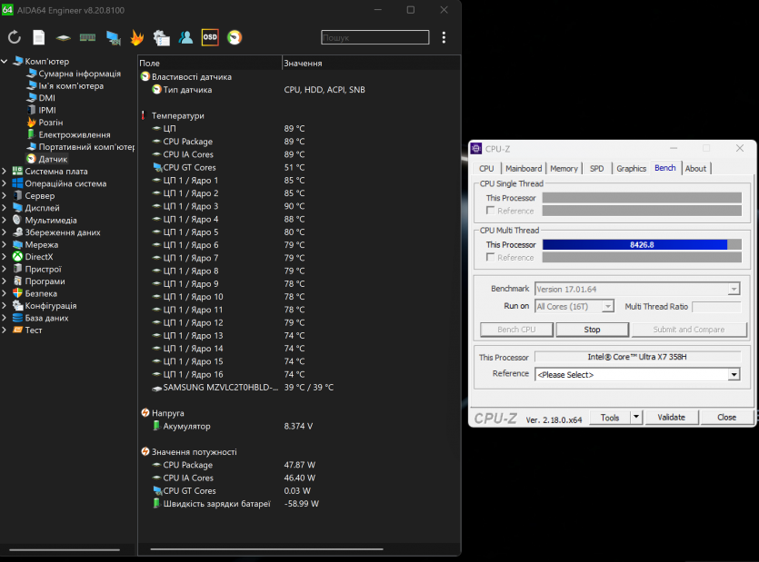Click the Validate button in CPU-Z
759x562 pixels.
point(671,418)
